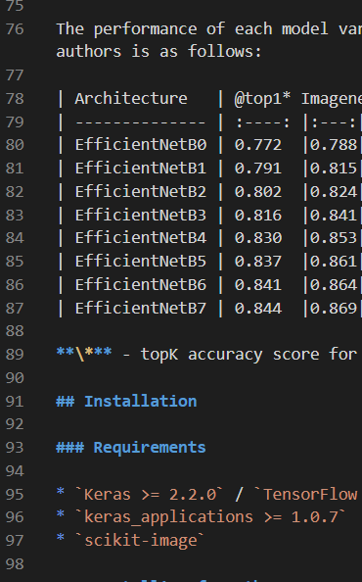The width and height of the screenshot is (362, 582).
Task: Click line number 93 in the gutter
Action: click(15, 448)
